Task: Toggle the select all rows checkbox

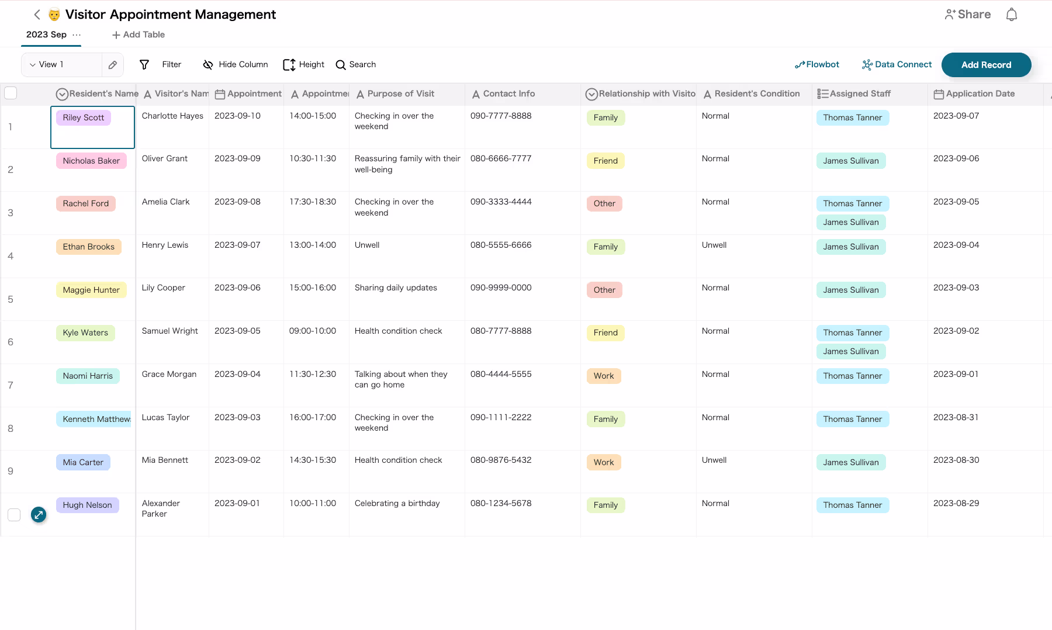Action: (11, 93)
